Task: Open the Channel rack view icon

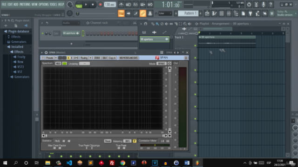Action: pyautogui.click(x=222, y=13)
